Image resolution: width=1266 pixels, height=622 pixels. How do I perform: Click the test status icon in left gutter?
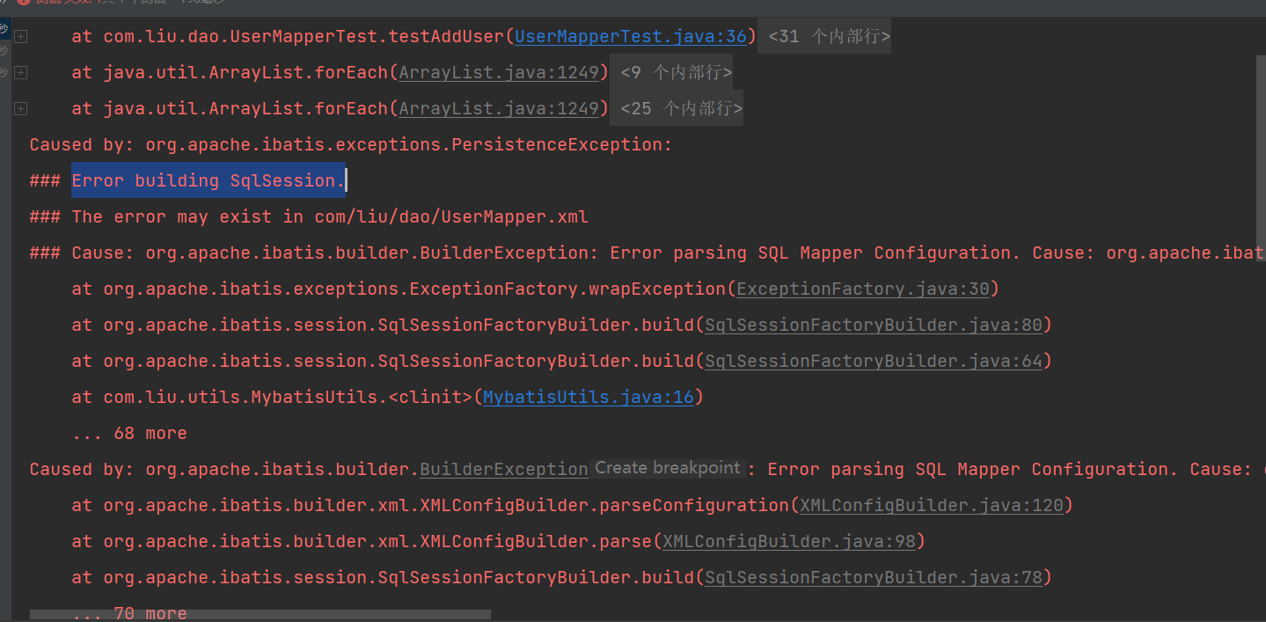pos(5,26)
